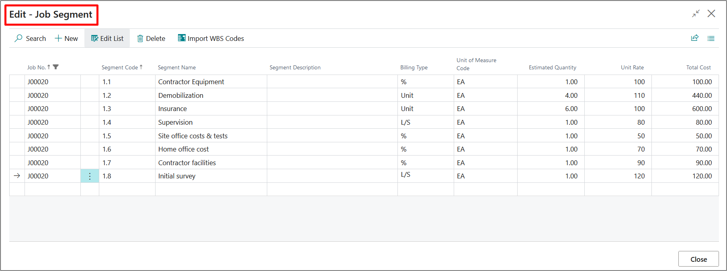The image size is (727, 271).
Task: Select the Segment Name column header
Action: tap(177, 67)
